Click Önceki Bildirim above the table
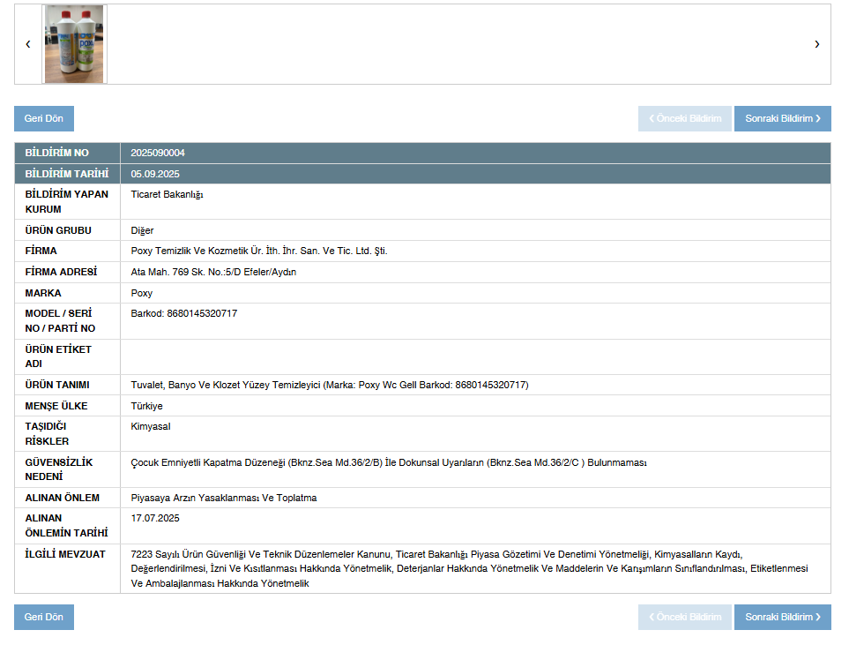This screenshot has width=849, height=645. point(684,118)
